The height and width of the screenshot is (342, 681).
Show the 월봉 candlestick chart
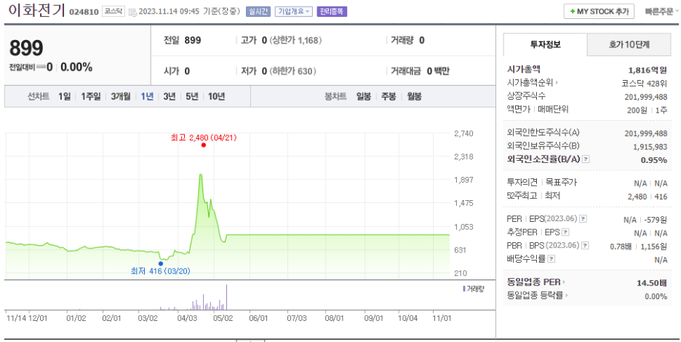coord(414,97)
